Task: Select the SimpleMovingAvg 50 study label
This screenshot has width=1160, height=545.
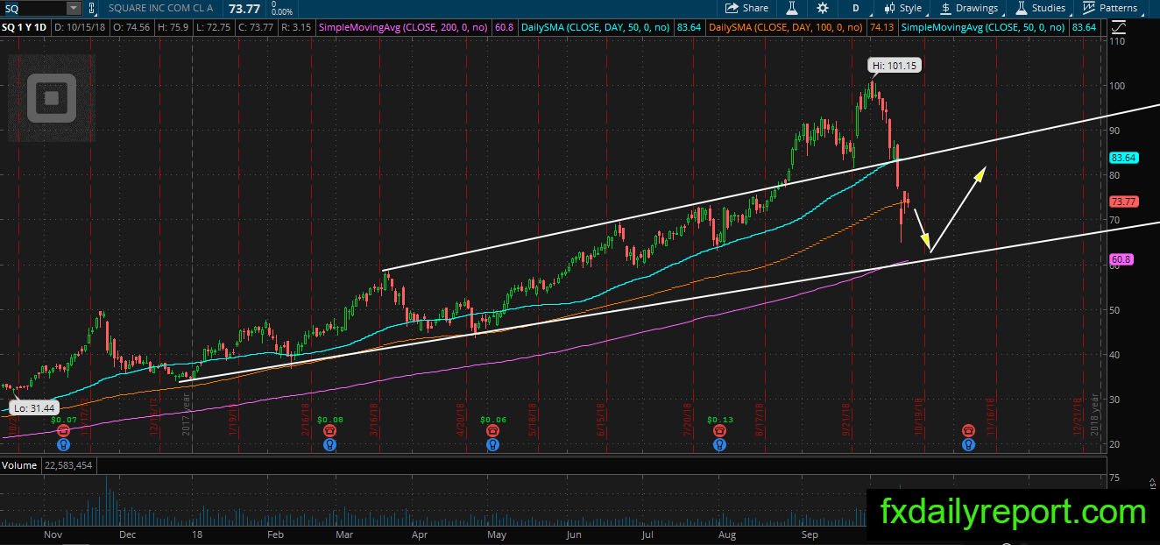Action: (x=983, y=28)
